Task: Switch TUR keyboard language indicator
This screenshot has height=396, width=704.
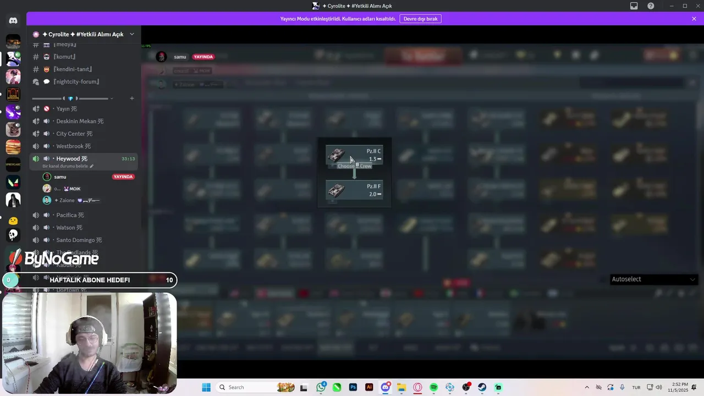Action: point(636,387)
